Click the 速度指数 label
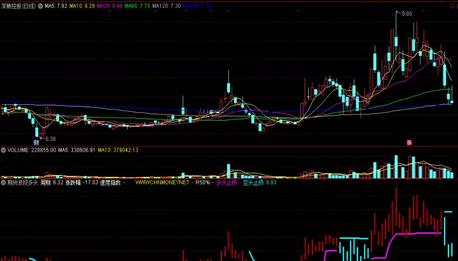458x261 pixels. [113, 182]
